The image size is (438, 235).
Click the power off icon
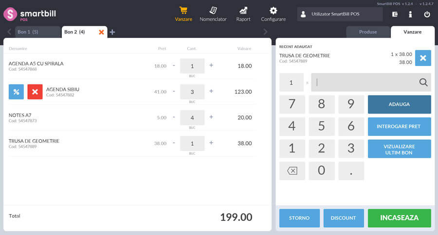427,15
